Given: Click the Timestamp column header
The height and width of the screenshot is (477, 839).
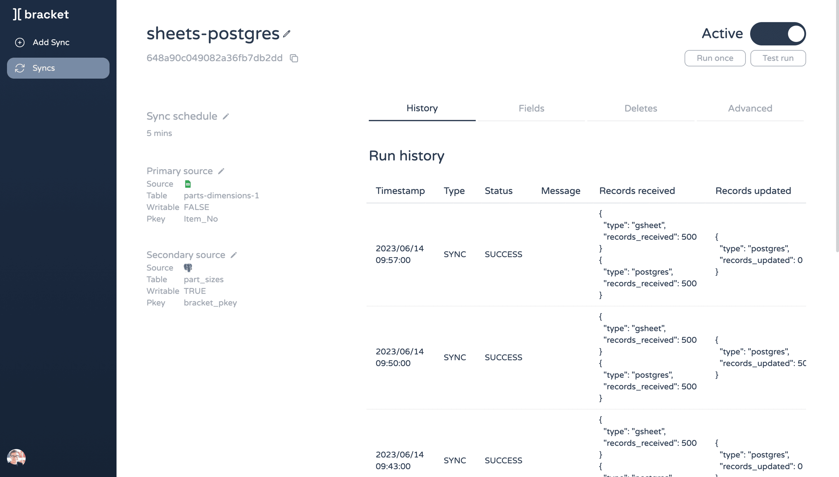Looking at the screenshot, I should pos(400,191).
